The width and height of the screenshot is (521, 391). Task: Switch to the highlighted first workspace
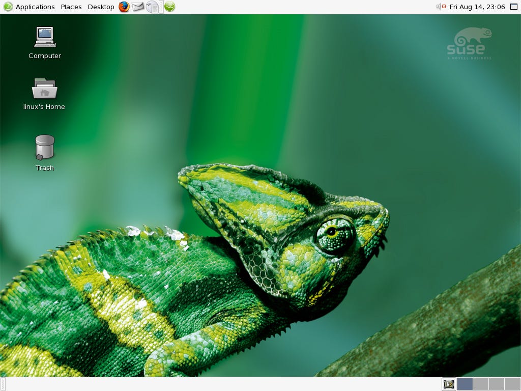465,384
